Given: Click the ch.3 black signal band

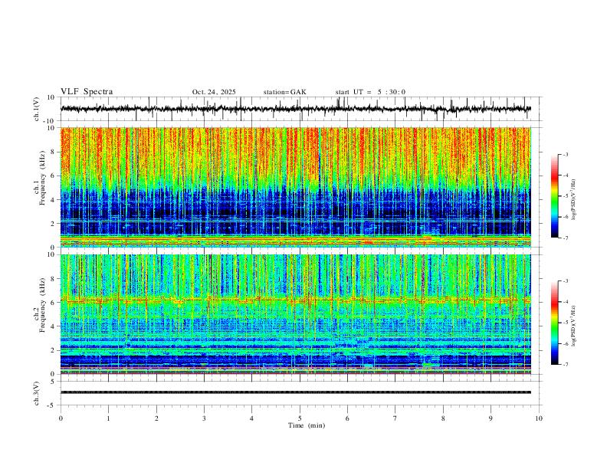Looking at the screenshot, I should pyautogui.click(x=296, y=392).
